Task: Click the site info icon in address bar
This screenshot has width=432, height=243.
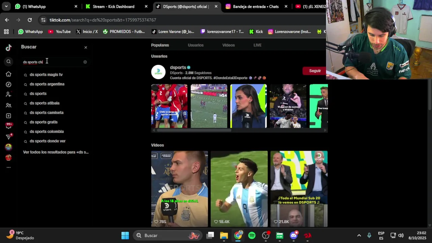Action: point(43,20)
